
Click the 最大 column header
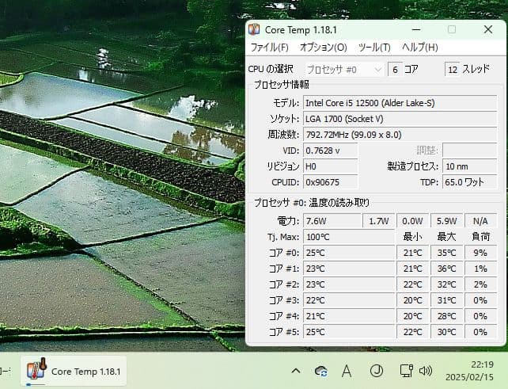click(x=446, y=237)
